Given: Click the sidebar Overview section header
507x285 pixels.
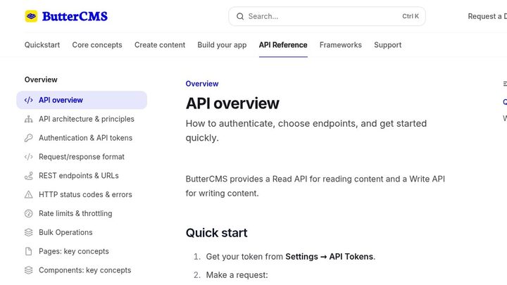Looking at the screenshot, I should click(x=41, y=80).
